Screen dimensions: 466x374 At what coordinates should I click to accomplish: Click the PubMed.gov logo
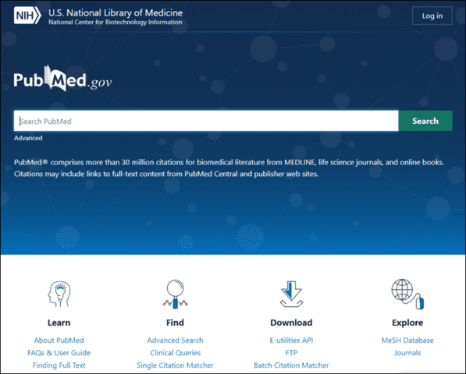(x=62, y=78)
